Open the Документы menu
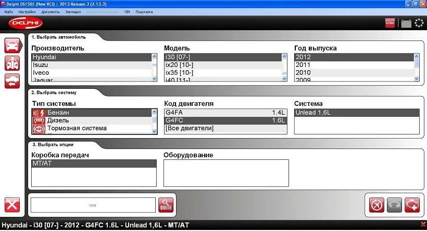427x231 pixels. click(51, 12)
